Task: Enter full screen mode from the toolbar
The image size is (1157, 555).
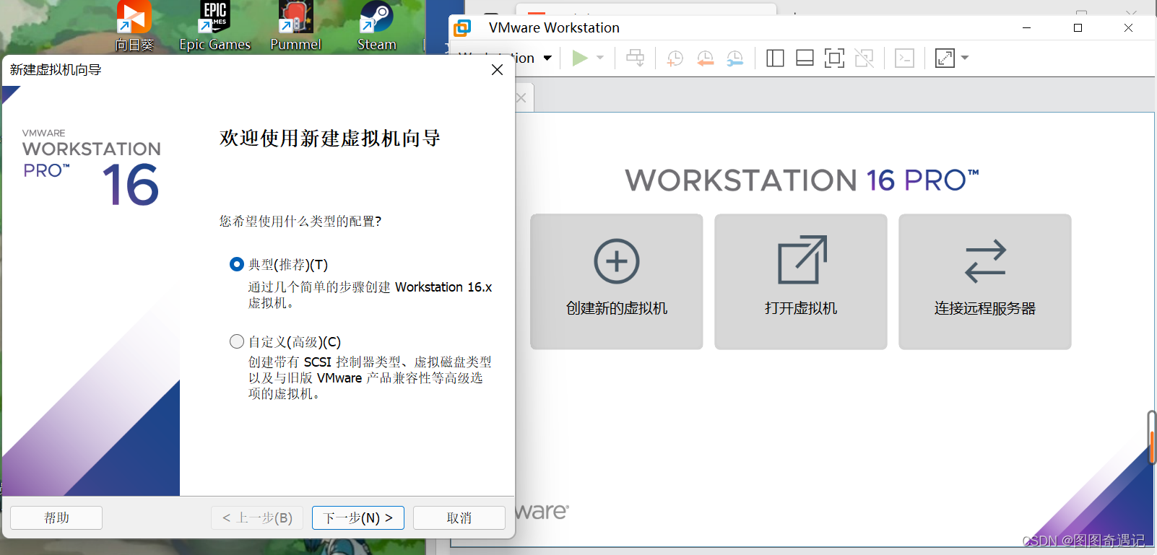Action: tap(834, 58)
